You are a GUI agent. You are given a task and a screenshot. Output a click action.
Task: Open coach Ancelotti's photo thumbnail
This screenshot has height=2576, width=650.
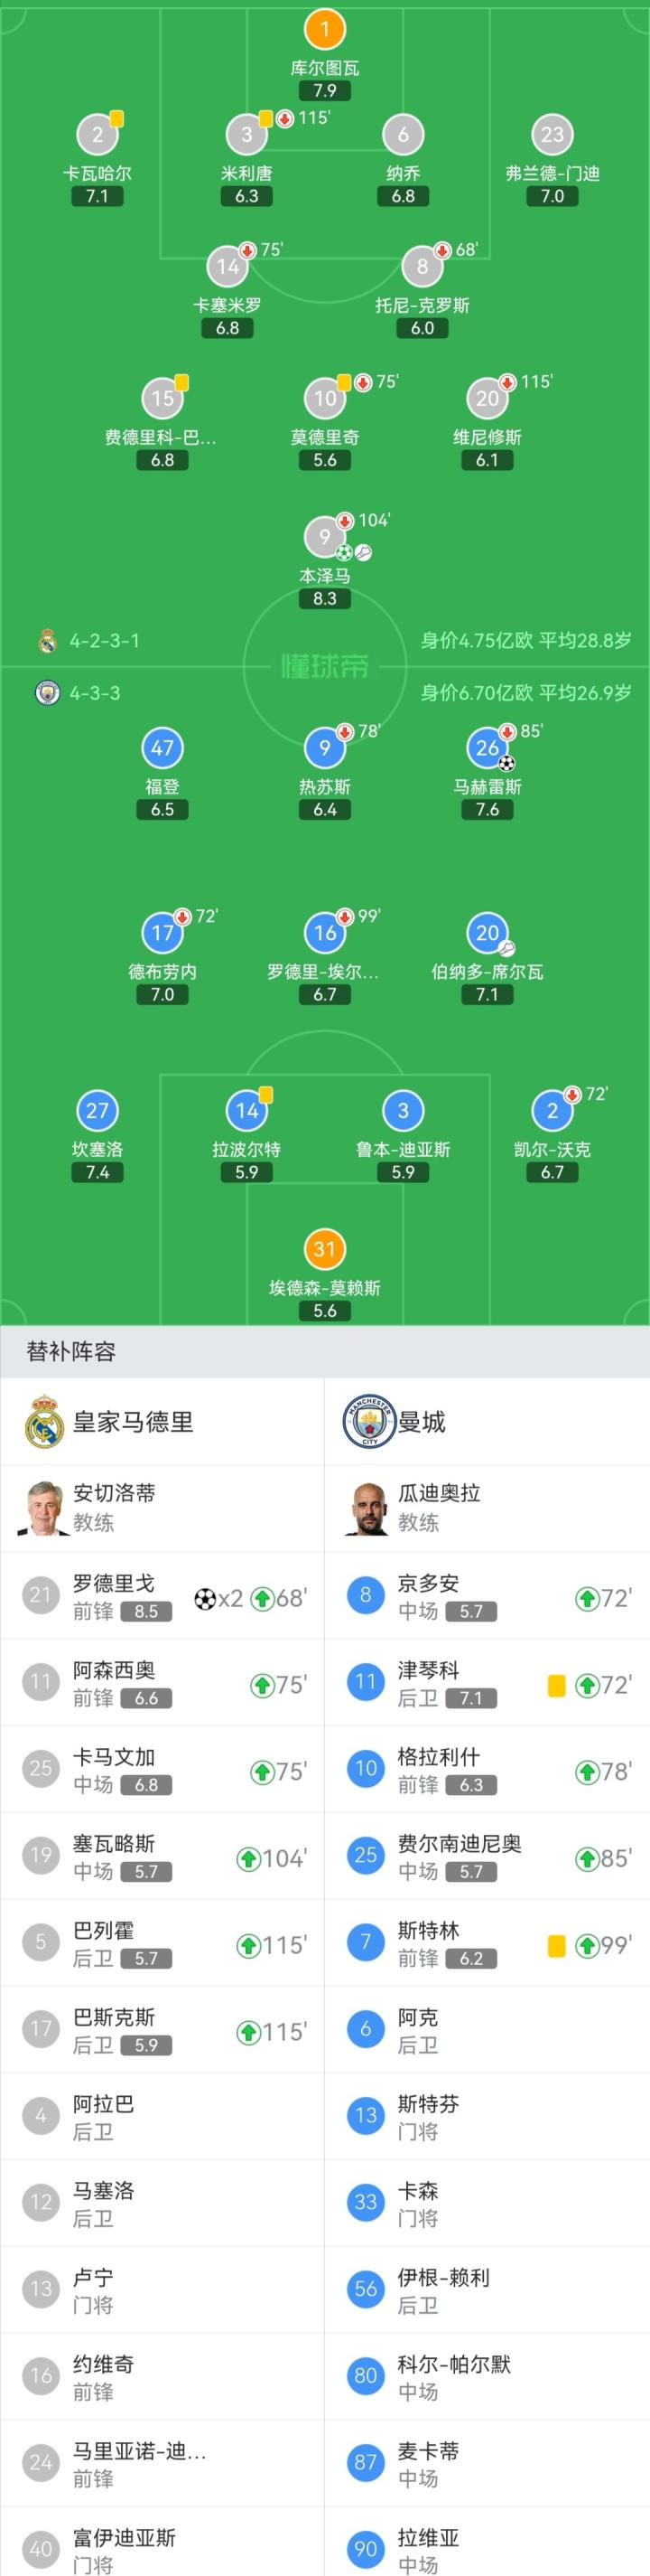pos(43,1507)
